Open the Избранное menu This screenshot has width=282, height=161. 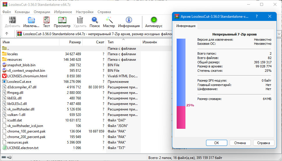click(63, 12)
